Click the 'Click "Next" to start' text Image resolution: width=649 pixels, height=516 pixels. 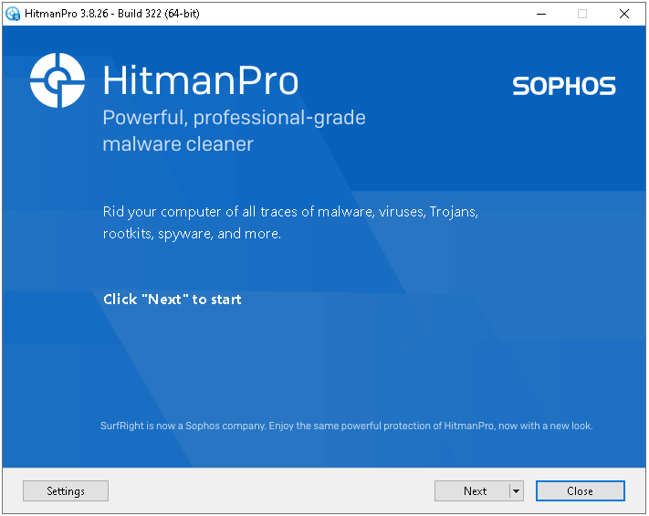point(173,299)
